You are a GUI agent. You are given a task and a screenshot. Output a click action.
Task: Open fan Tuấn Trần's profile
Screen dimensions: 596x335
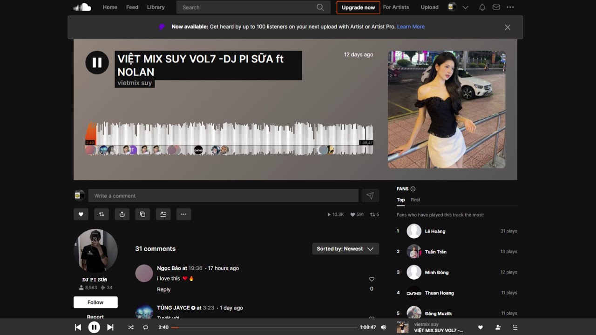click(x=435, y=252)
